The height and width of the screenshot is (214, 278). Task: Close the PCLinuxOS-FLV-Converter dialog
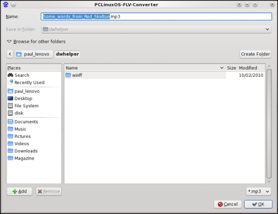[272, 4]
